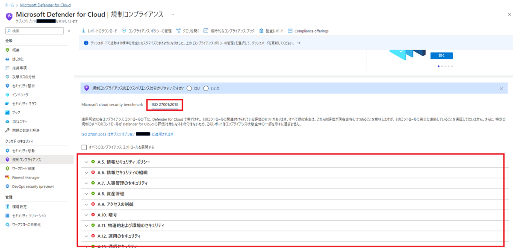
Task: Open DevOps security (preview) icon
Action: coord(7,186)
